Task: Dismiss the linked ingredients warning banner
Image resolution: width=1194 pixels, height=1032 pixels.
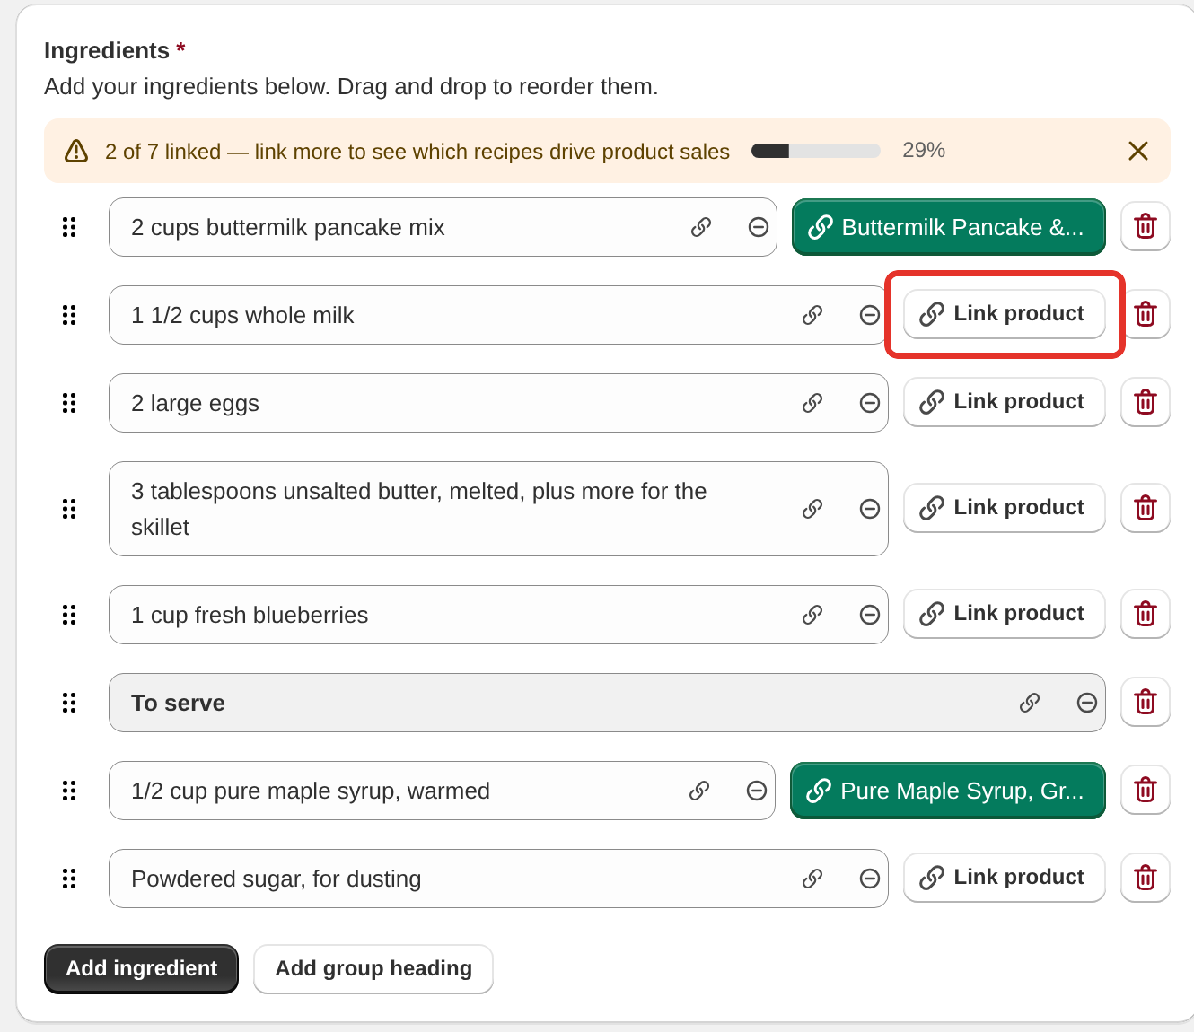Action: pos(1138,151)
